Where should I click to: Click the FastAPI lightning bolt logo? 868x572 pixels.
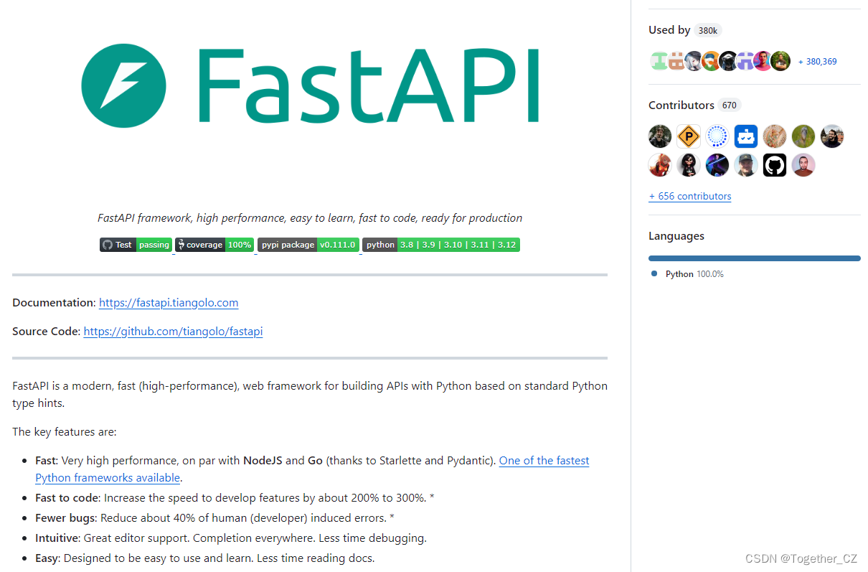[123, 85]
